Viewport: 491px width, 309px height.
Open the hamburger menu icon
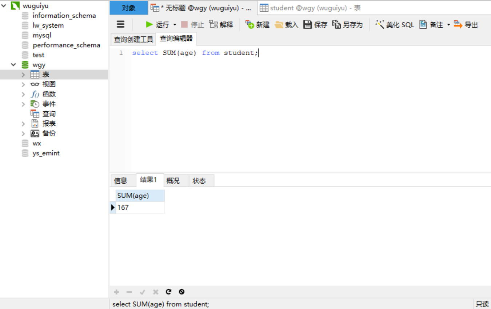point(120,24)
